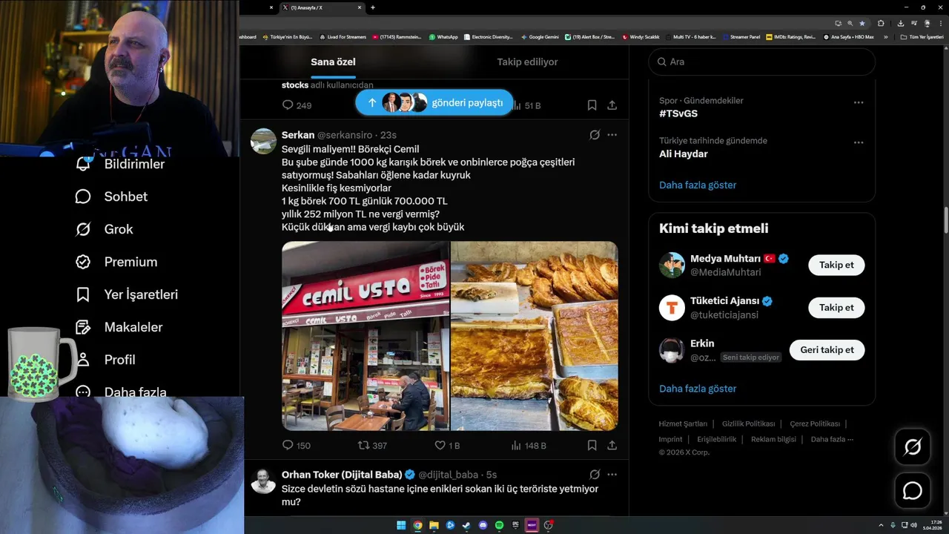Screen dimensions: 949x534
Task: Open Grok explain icon on Orhan Toker's post
Action: (594, 475)
